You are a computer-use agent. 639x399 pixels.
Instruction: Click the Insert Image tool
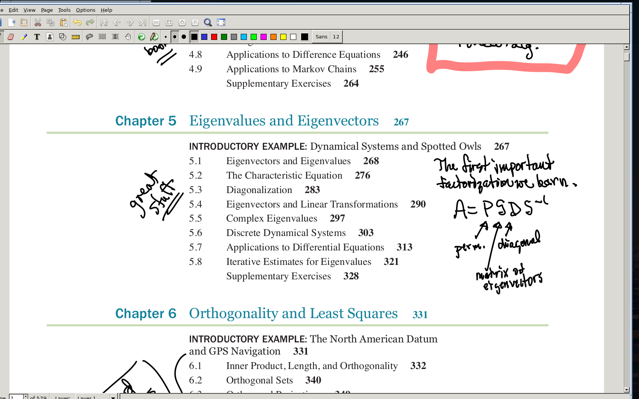pyautogui.click(x=50, y=37)
